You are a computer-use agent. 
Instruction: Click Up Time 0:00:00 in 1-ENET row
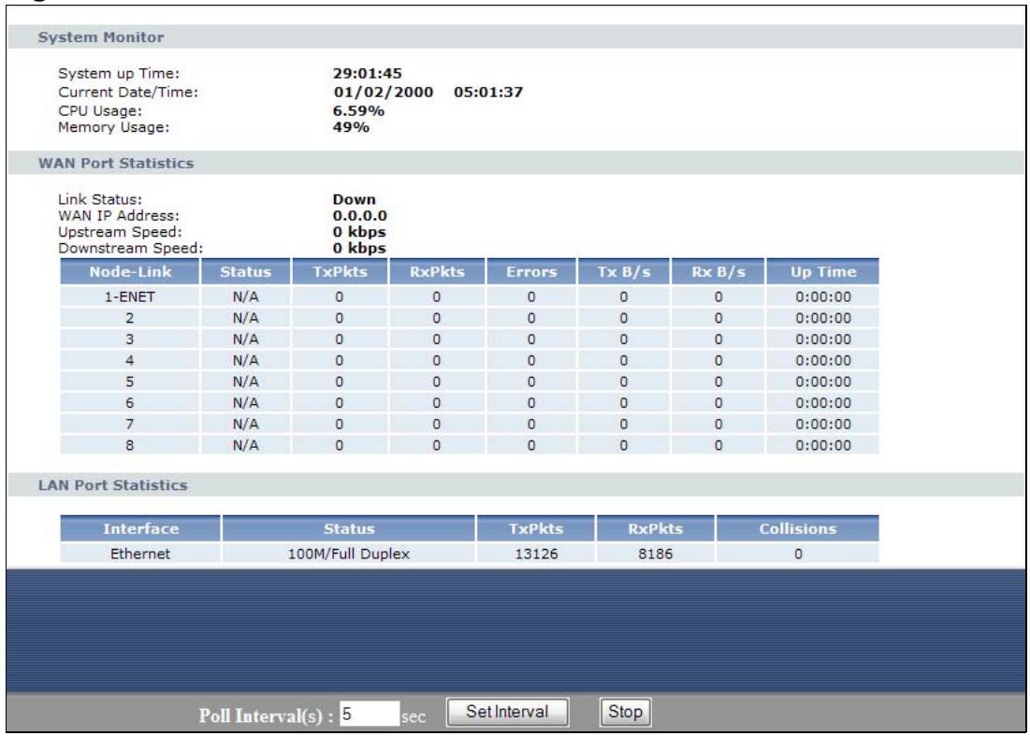pos(823,296)
